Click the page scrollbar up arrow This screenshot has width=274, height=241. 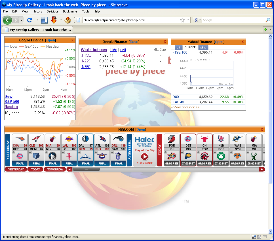click(270, 36)
